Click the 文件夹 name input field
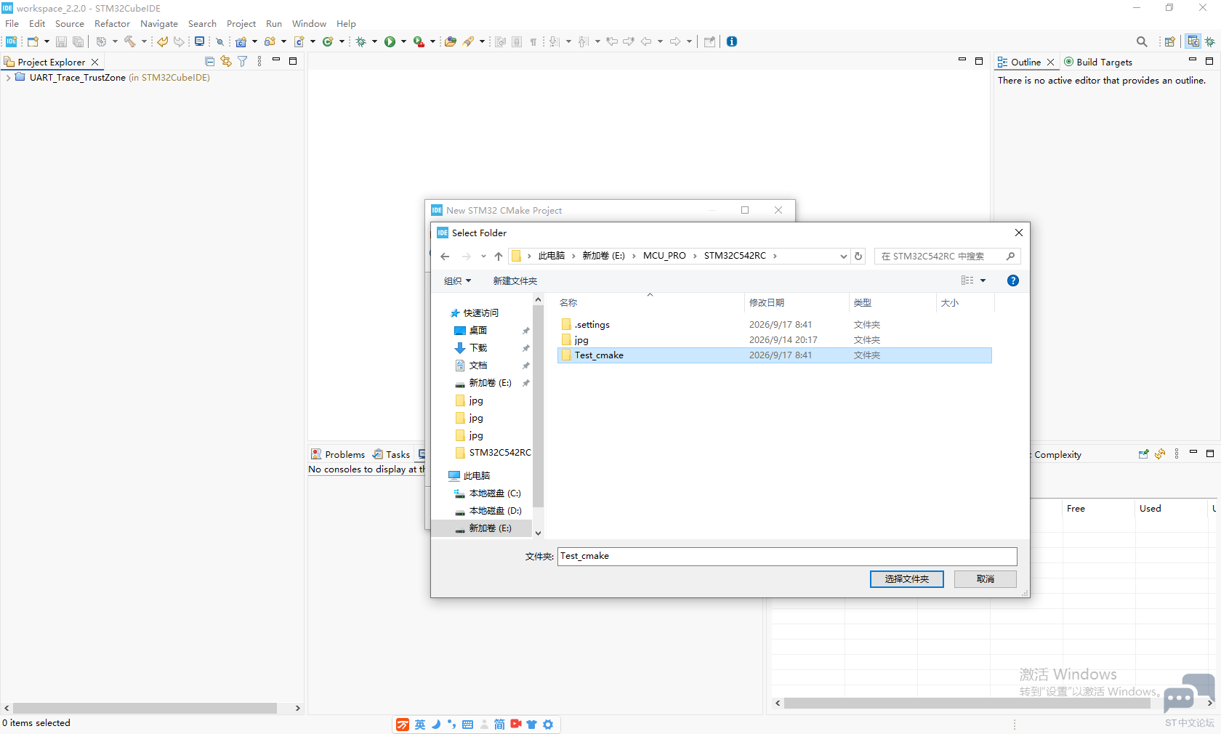 click(787, 556)
